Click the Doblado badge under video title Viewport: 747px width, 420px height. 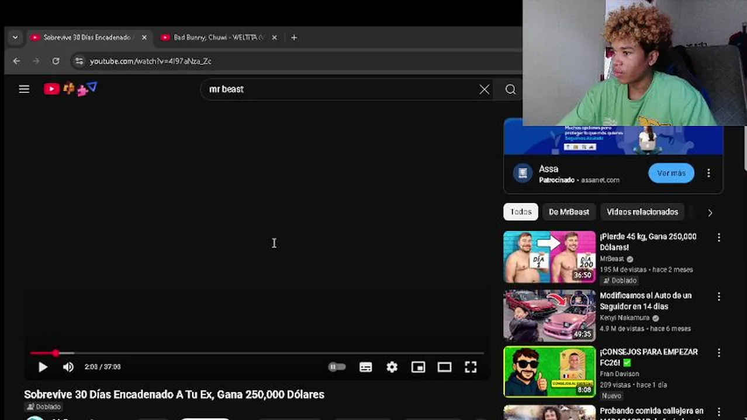click(43, 407)
